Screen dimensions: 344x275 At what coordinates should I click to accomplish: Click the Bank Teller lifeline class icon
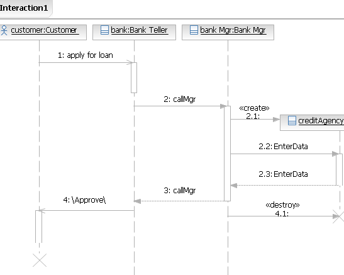[104, 30]
